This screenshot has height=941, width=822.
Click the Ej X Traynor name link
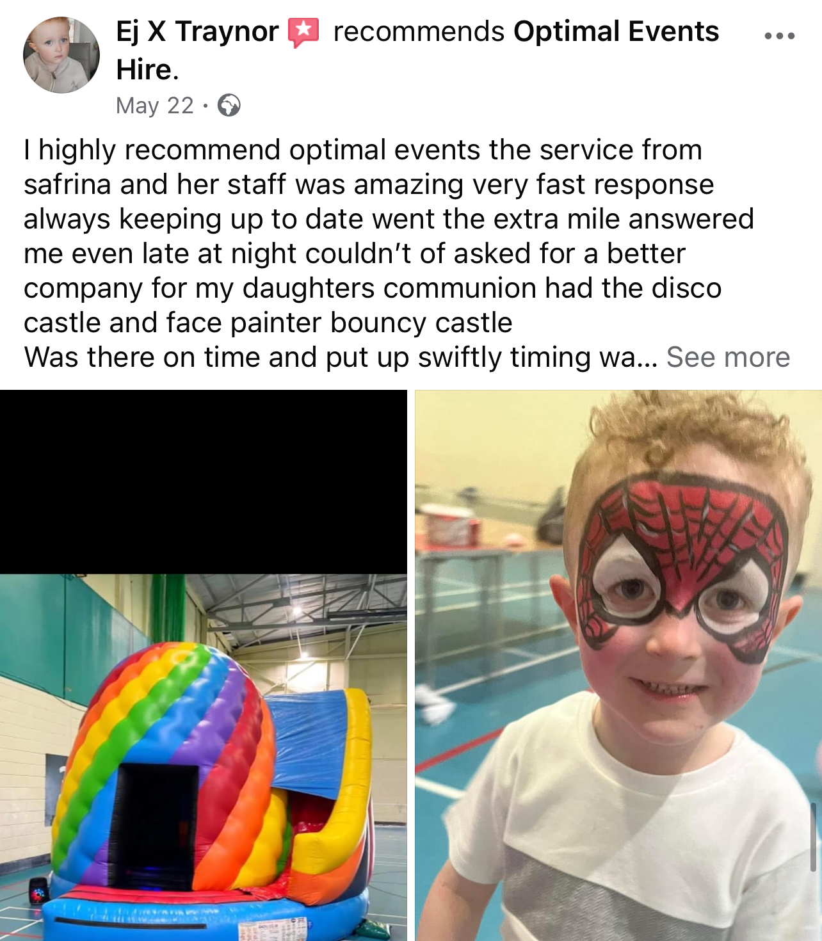(x=197, y=31)
